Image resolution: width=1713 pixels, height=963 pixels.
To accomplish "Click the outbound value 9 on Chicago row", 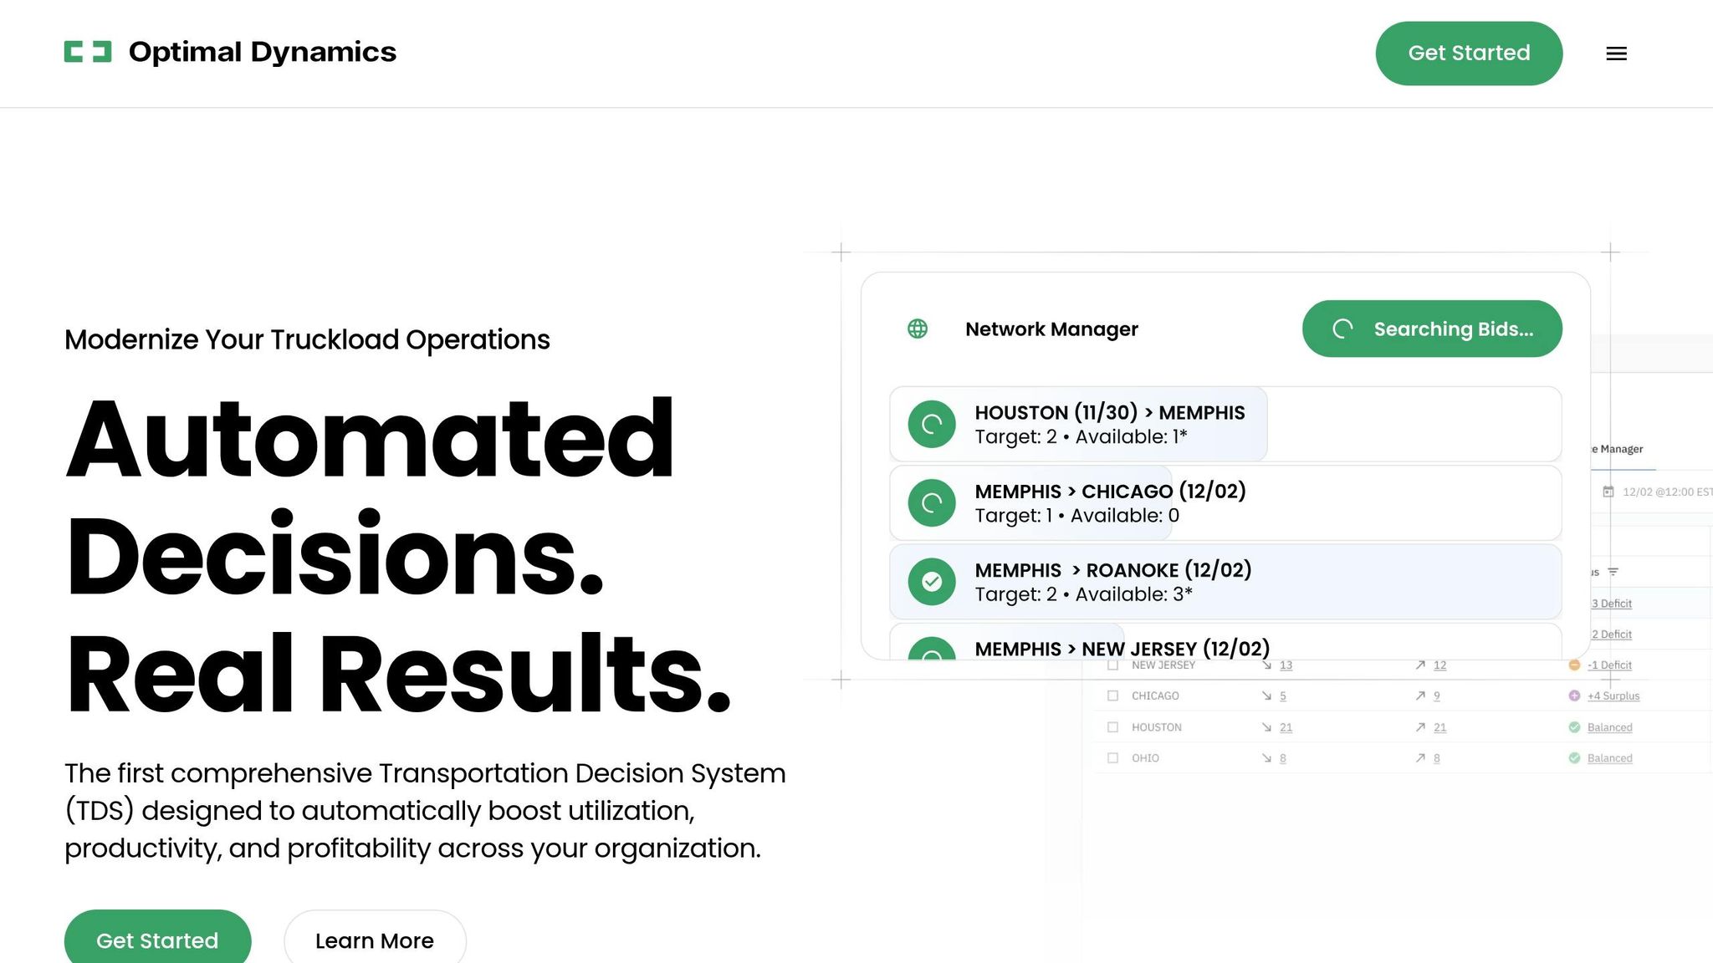I will pyautogui.click(x=1436, y=695).
